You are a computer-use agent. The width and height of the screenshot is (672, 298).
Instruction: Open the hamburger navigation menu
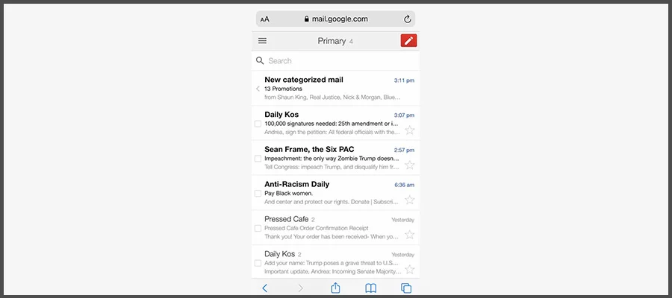pyautogui.click(x=262, y=41)
